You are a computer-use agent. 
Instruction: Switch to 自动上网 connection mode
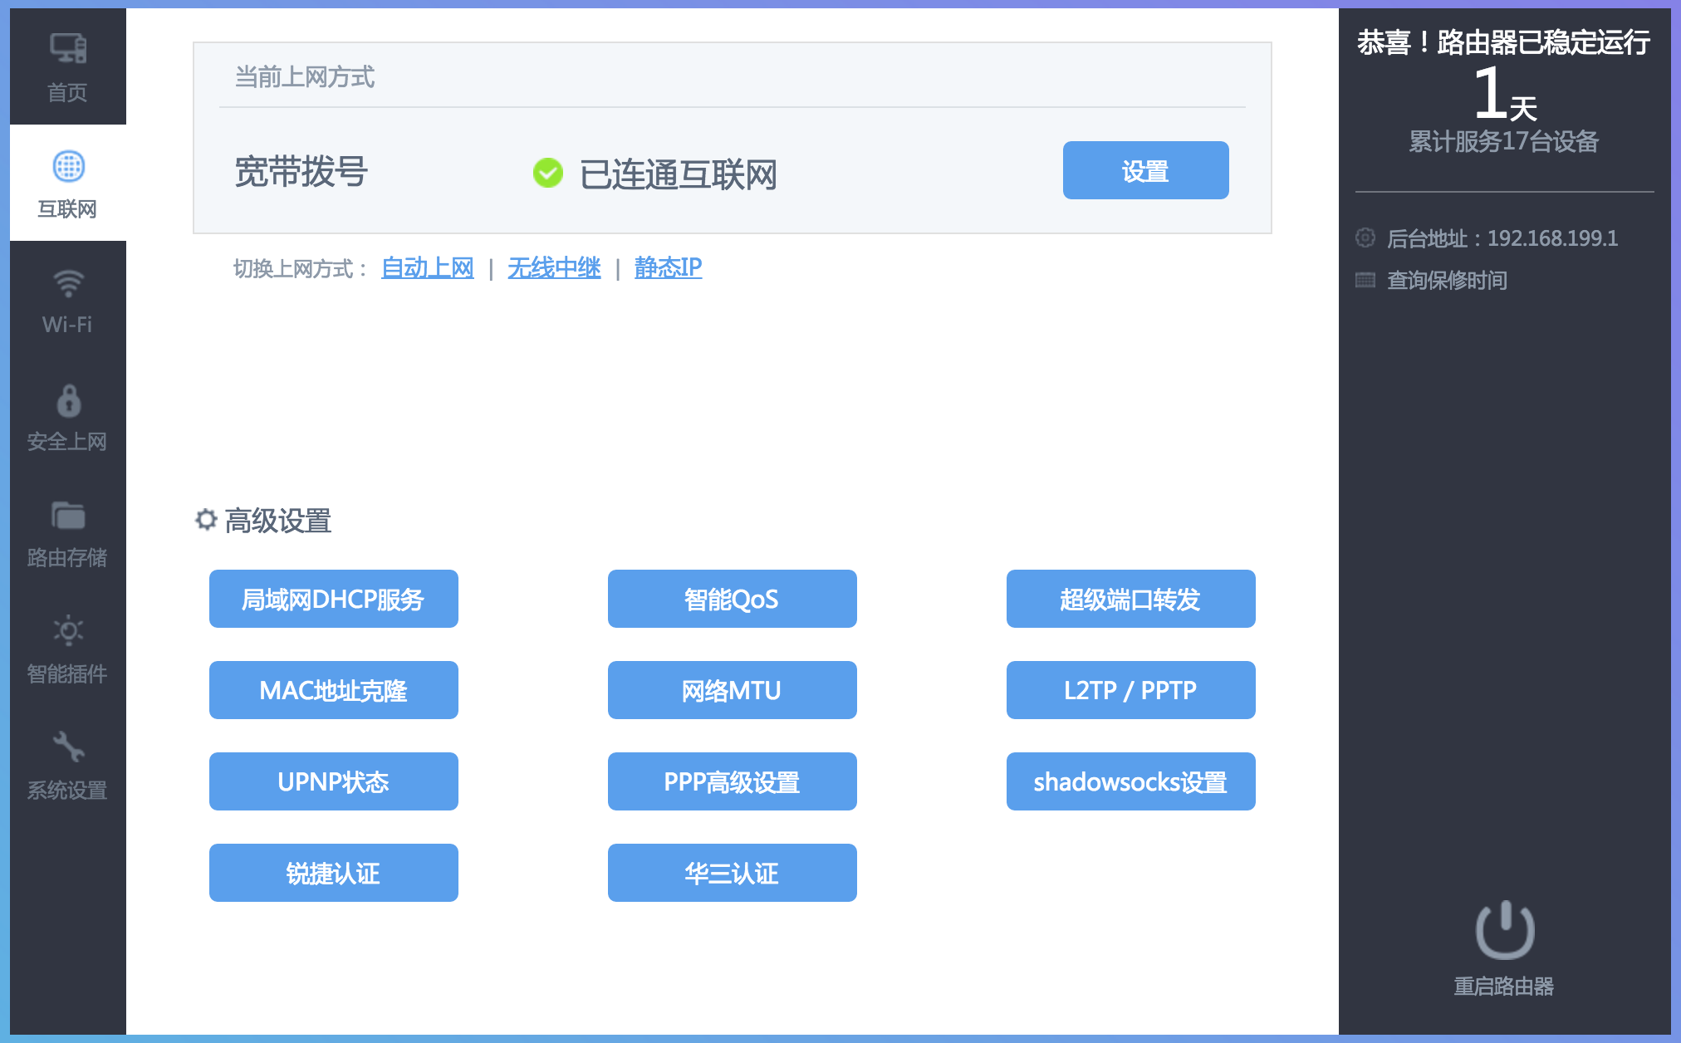click(427, 268)
